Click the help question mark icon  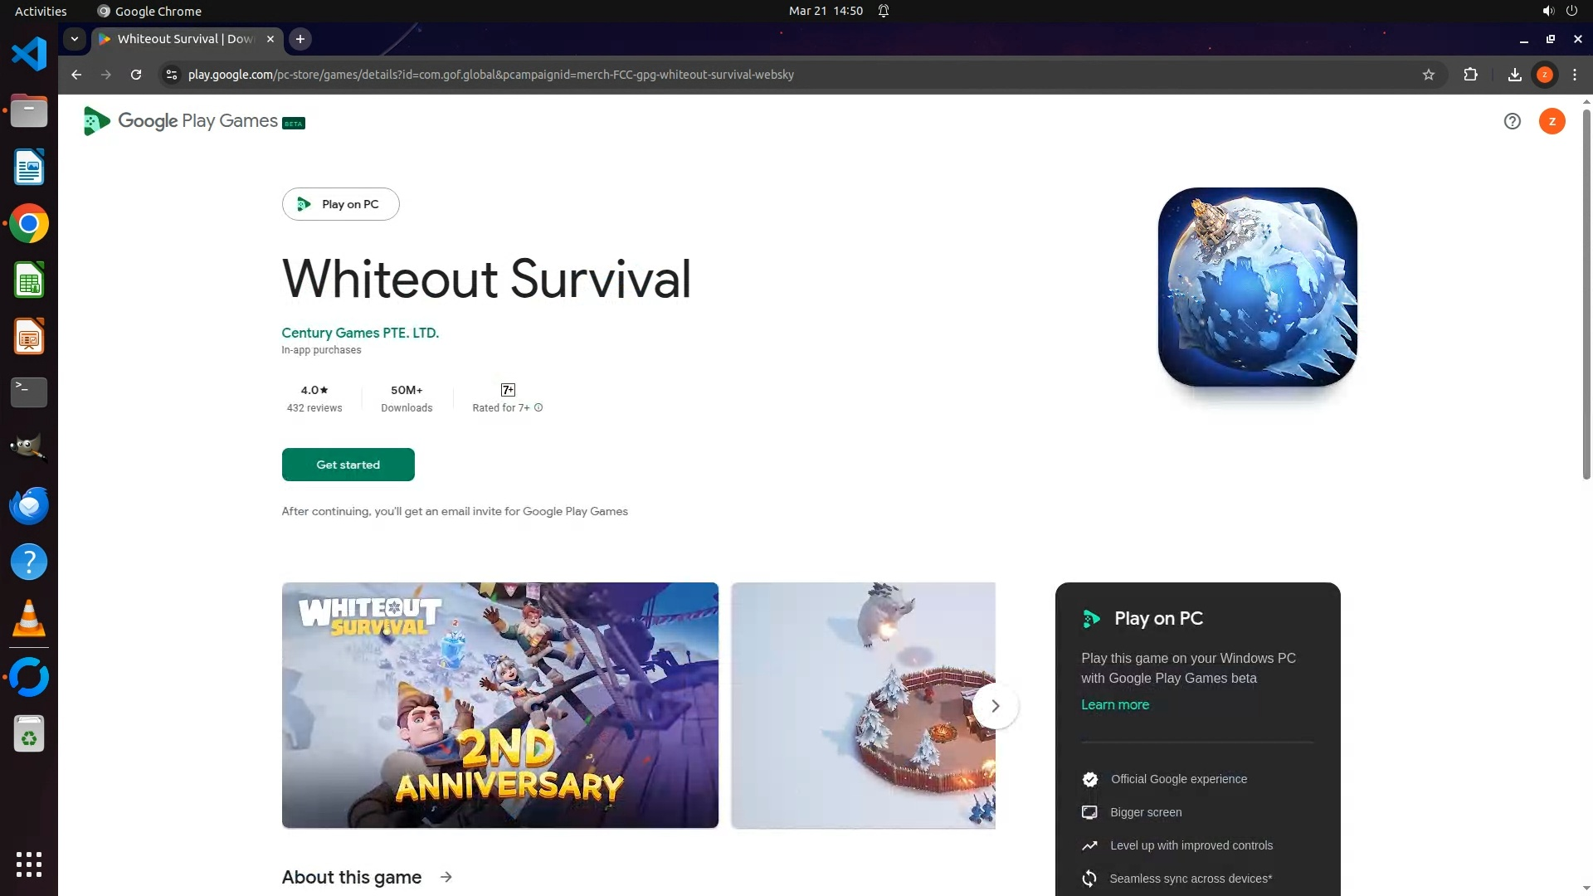[1512, 122]
